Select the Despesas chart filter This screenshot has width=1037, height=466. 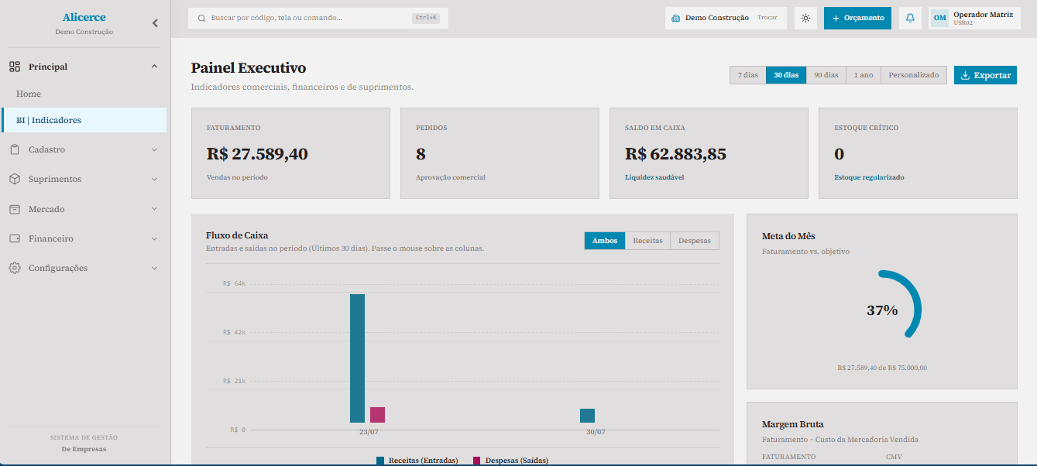[695, 241]
